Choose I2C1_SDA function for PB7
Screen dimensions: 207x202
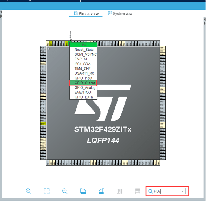(82, 64)
